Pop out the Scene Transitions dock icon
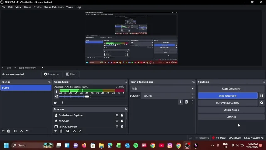This screenshot has height=150, width=266. pos(193,82)
